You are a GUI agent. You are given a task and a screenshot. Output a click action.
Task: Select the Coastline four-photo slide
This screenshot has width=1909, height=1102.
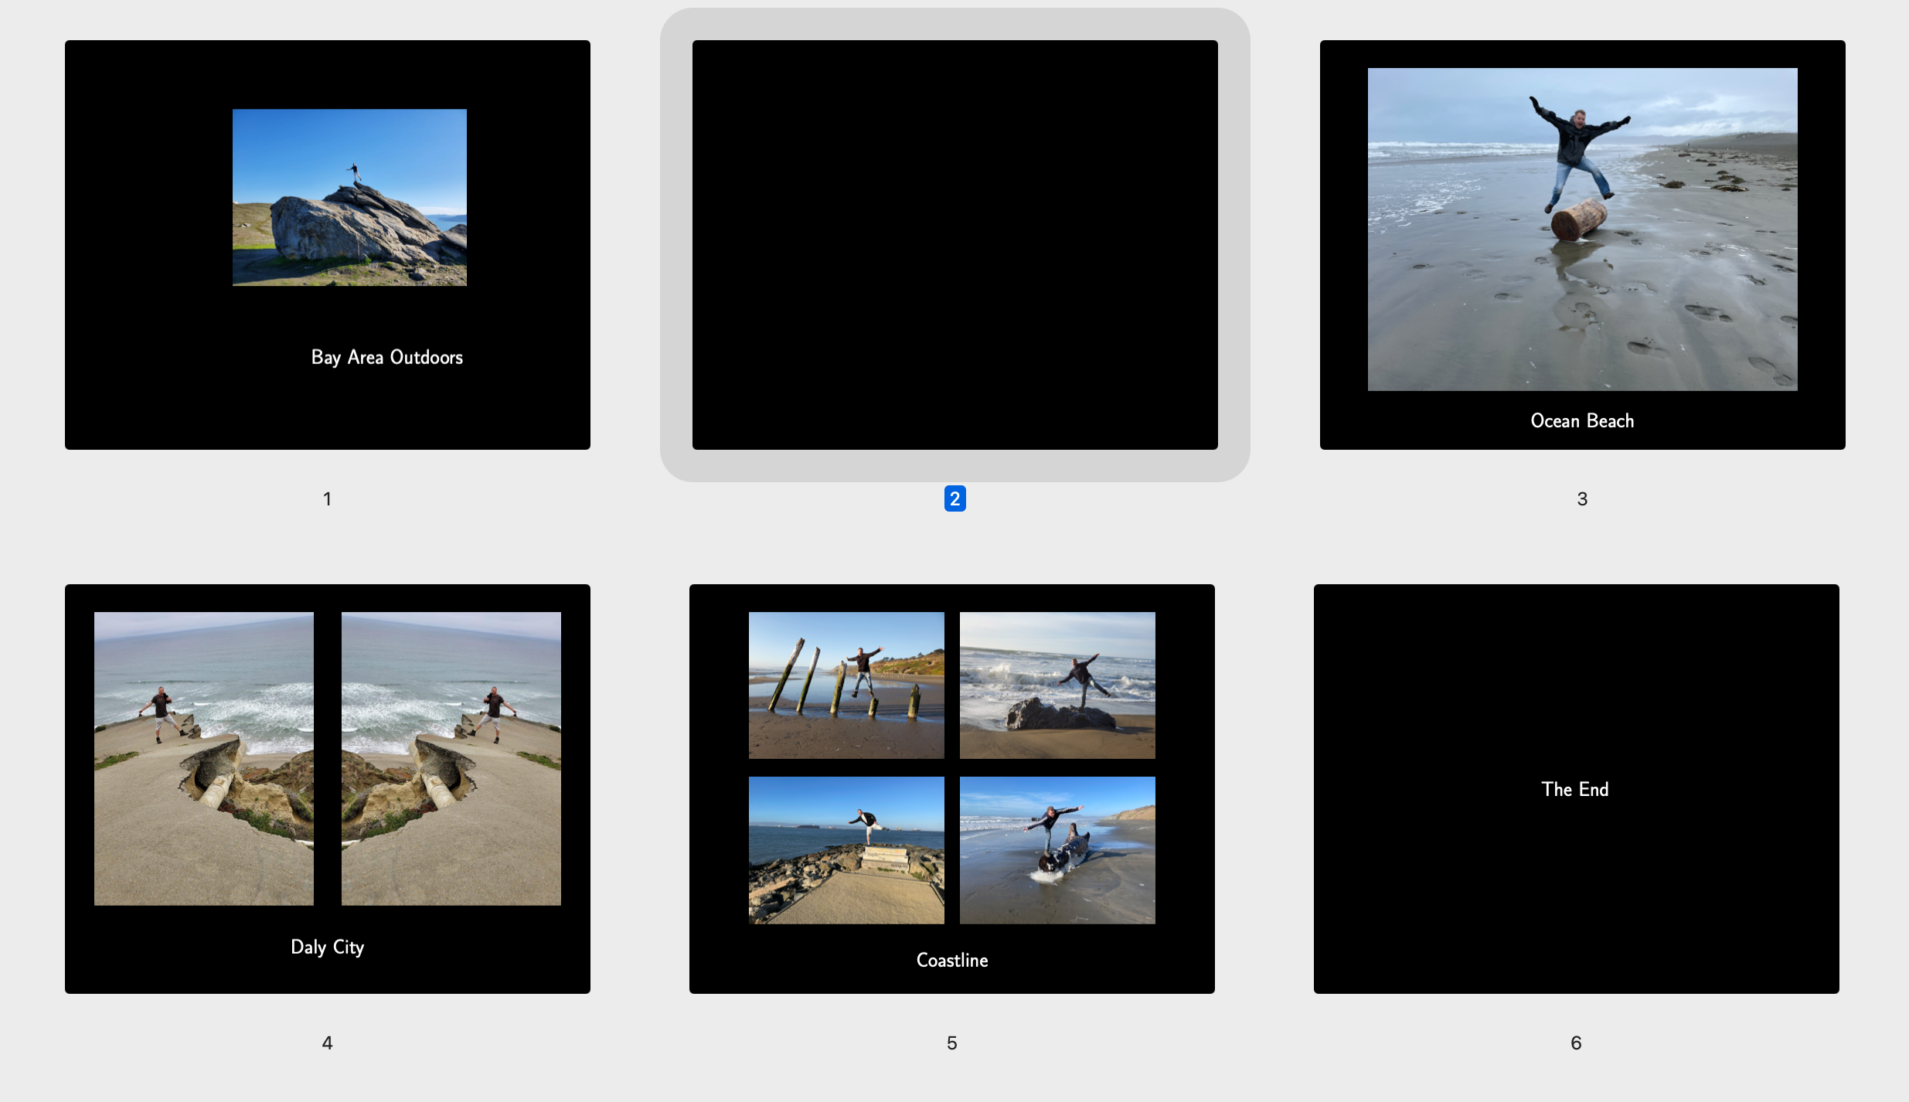pos(952,789)
